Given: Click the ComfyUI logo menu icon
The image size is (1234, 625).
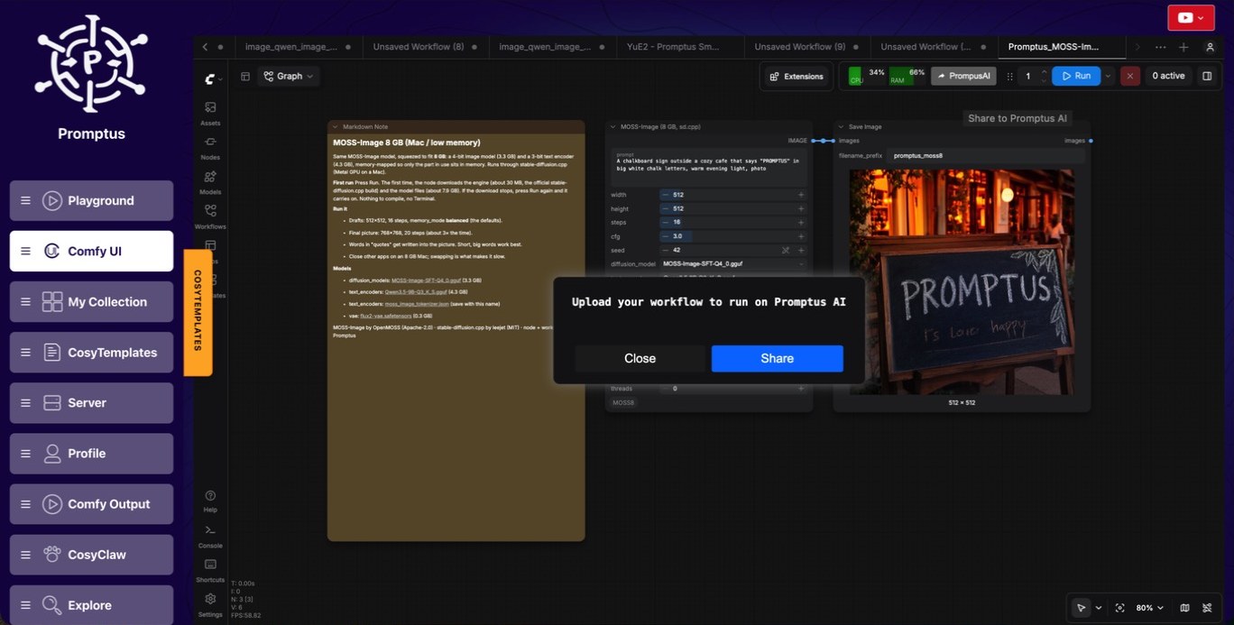Looking at the screenshot, I should (x=210, y=78).
